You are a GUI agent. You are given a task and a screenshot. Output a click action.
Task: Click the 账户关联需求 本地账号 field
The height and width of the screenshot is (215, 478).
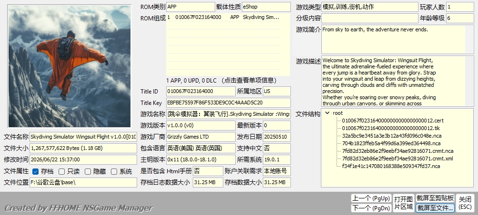[x=277, y=171]
